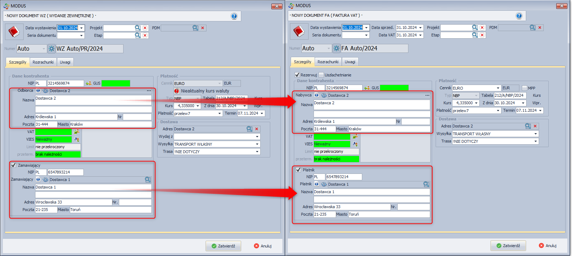Click help icon in WZ document header
This screenshot has height=256, width=572.
pos(234,16)
